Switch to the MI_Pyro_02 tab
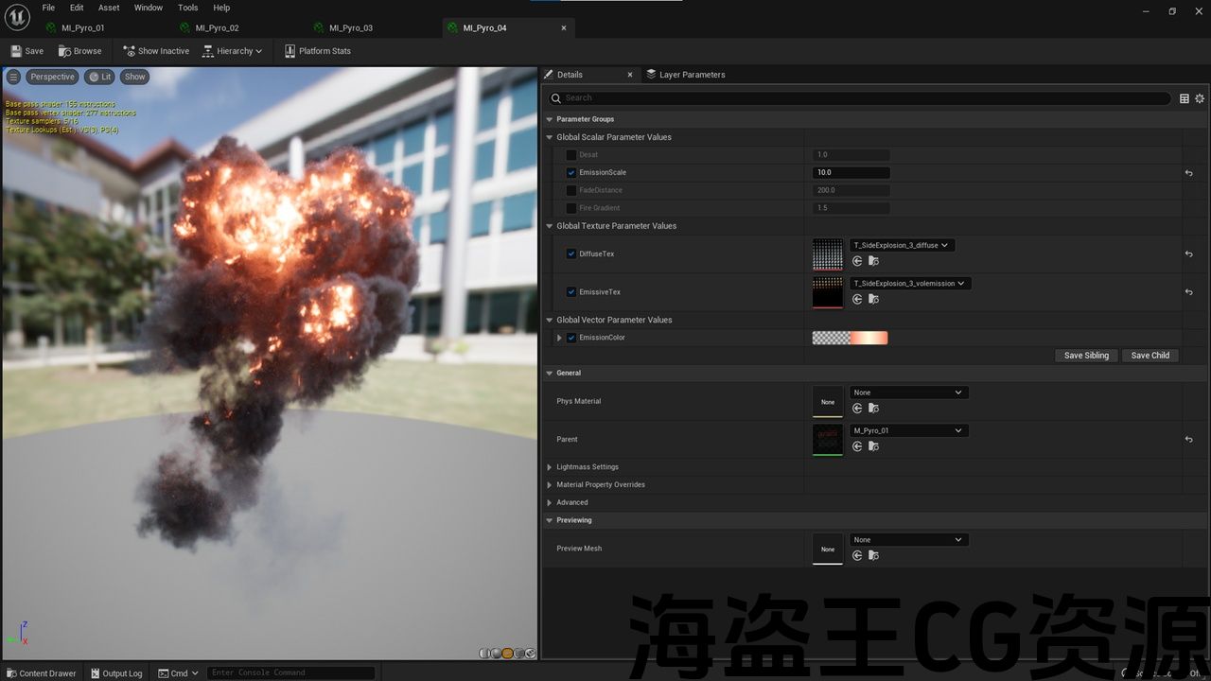This screenshot has width=1211, height=681. point(217,28)
